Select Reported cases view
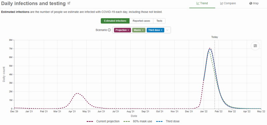This screenshot has width=267, height=125. click(141, 21)
